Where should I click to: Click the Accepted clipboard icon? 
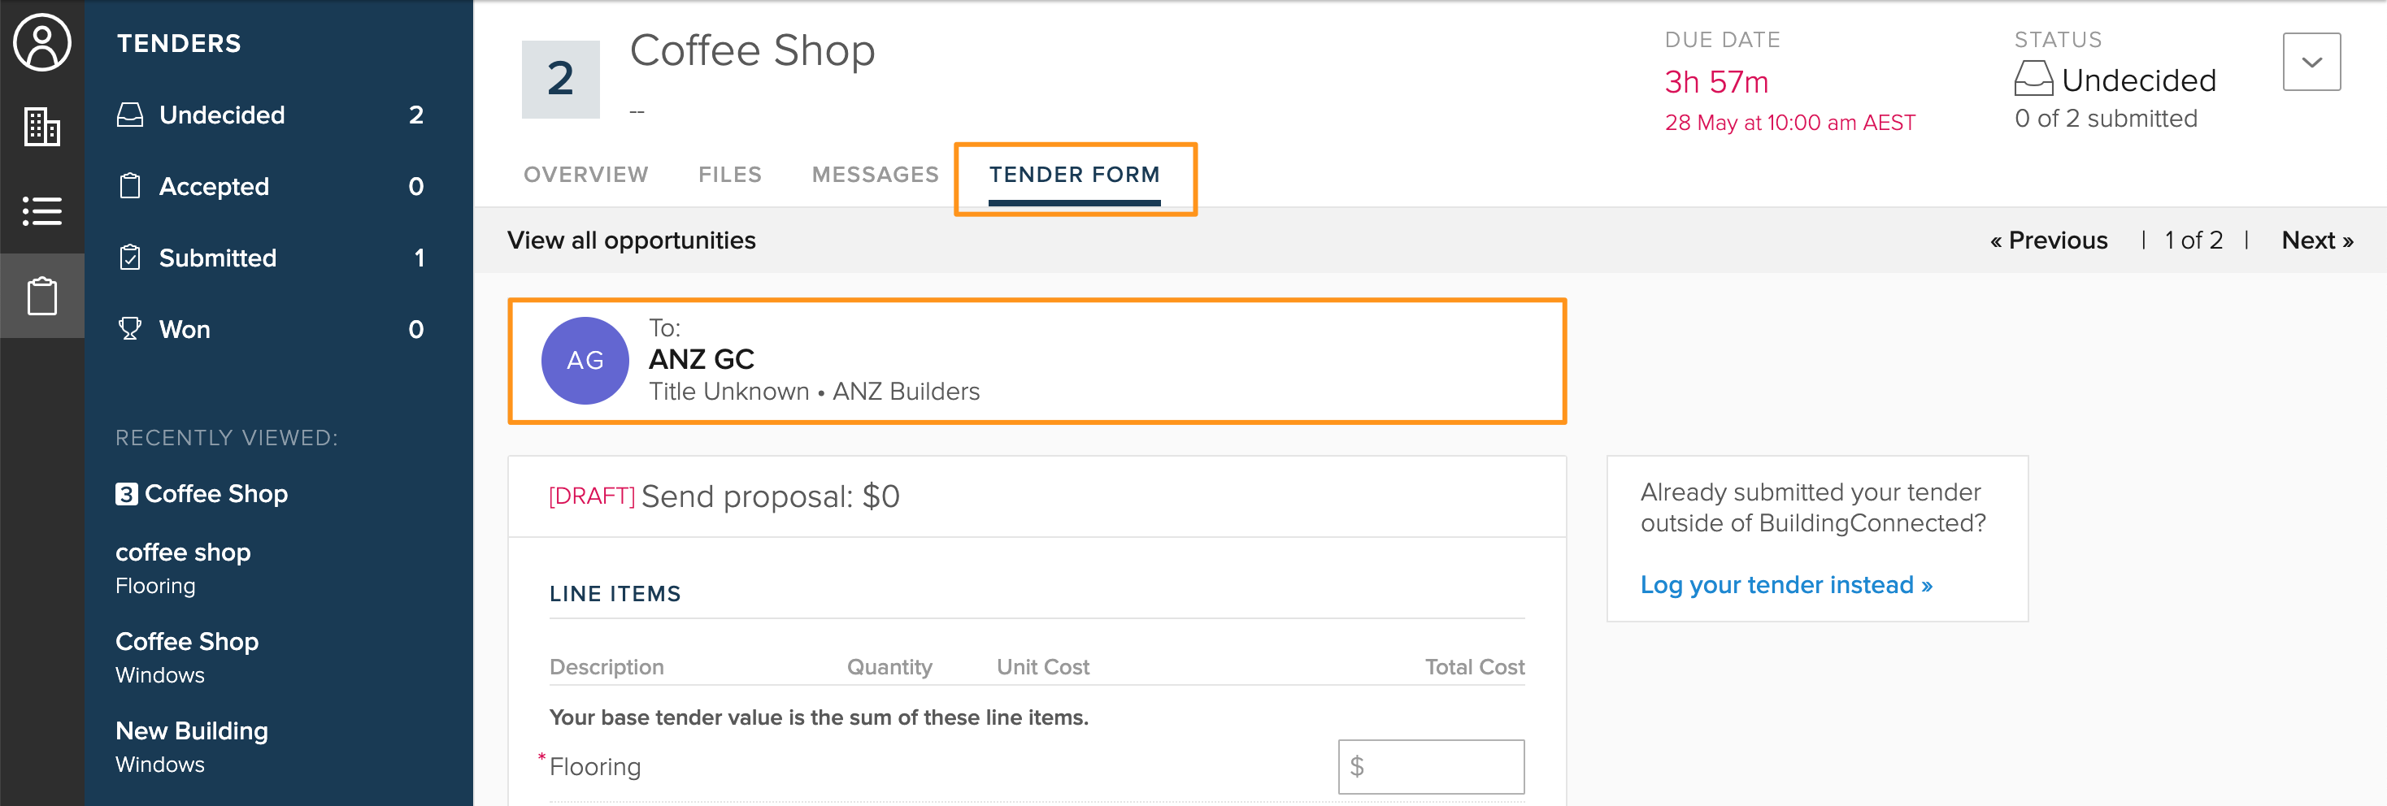click(x=130, y=186)
